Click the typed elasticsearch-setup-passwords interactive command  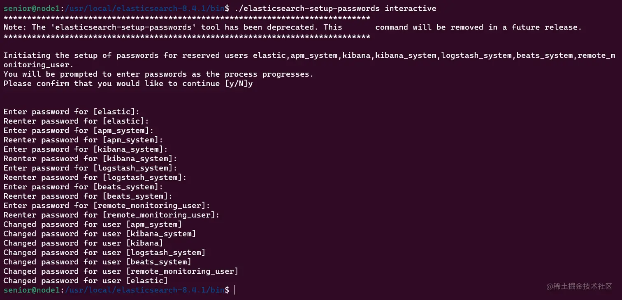coord(335,8)
